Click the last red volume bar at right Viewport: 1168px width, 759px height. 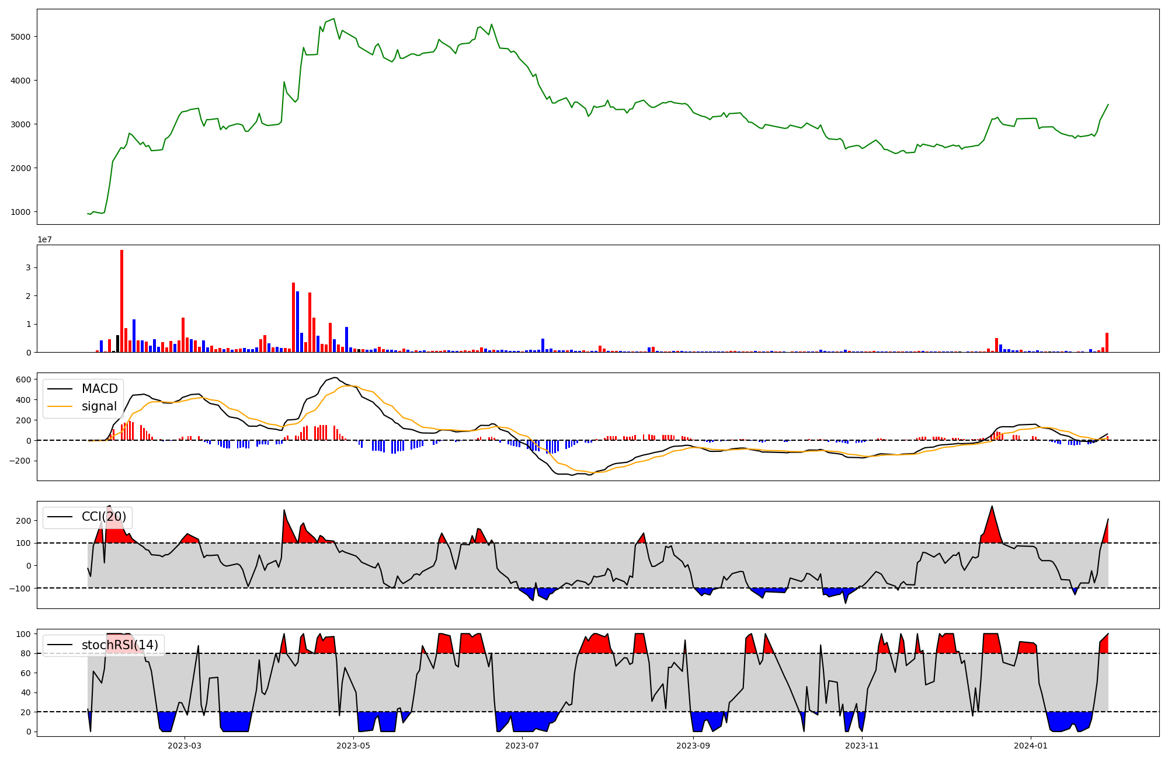(x=1107, y=342)
